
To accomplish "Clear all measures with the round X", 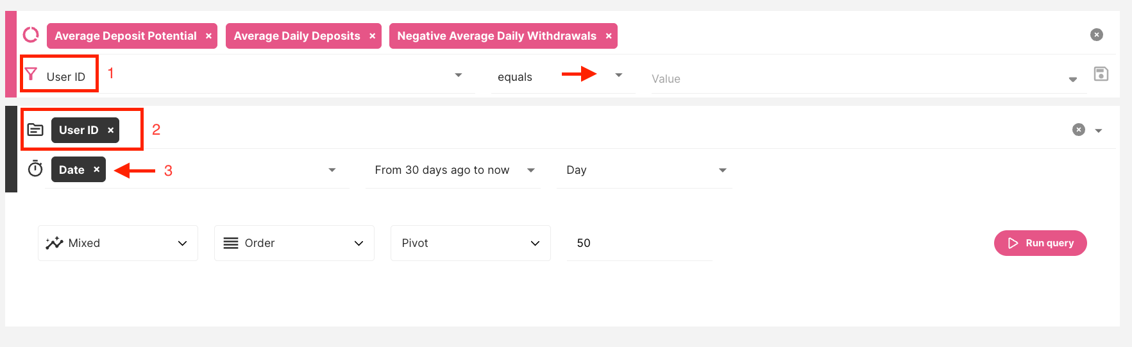I will (1096, 35).
